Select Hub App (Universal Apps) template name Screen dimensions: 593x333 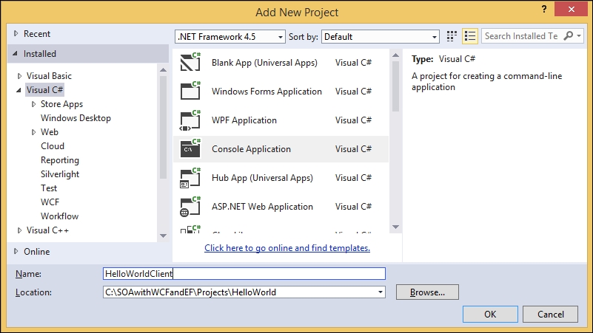(262, 178)
